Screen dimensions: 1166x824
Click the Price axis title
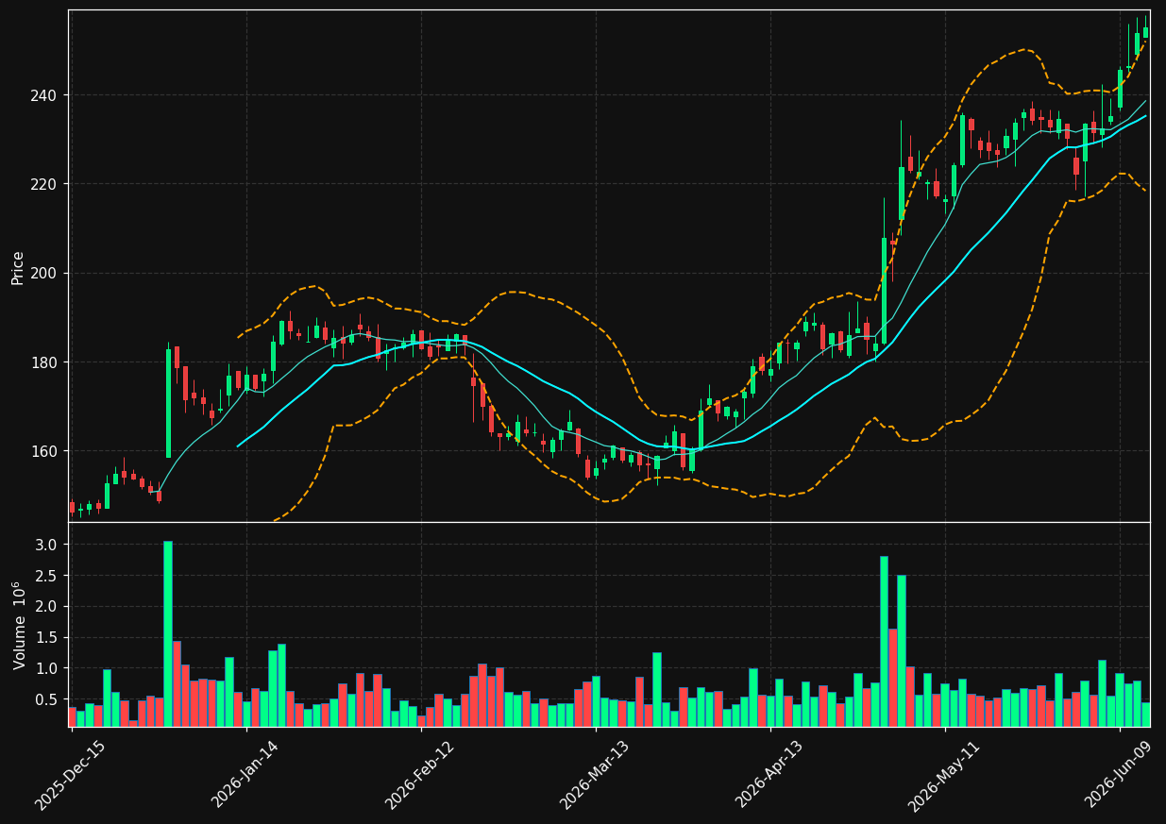click(x=18, y=267)
